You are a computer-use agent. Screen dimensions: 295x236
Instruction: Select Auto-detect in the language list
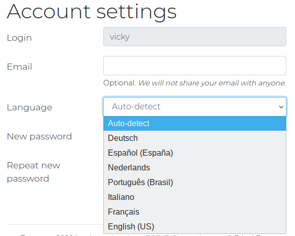(195, 124)
